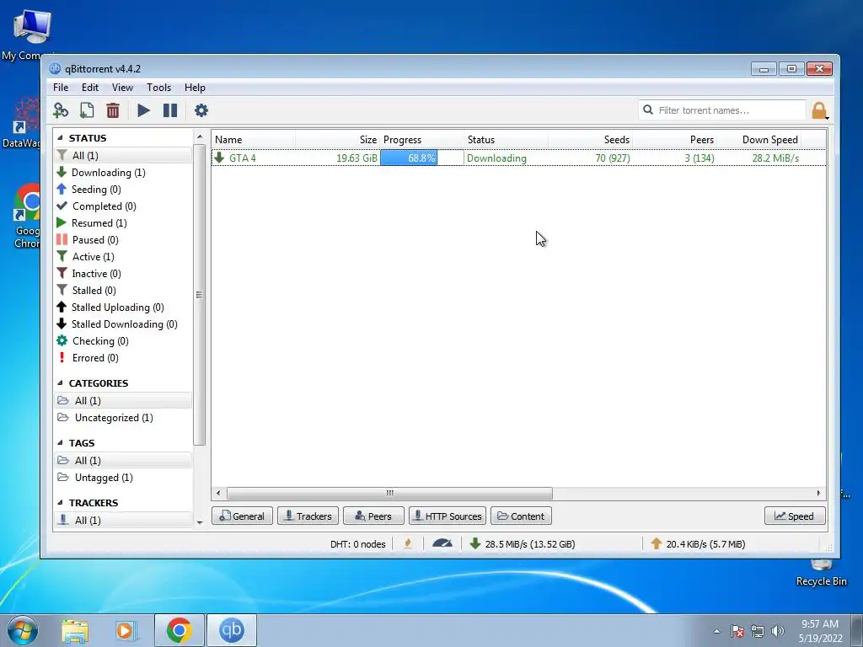This screenshot has height=647, width=863.
Task: Click the connection status flame icon
Action: point(408,543)
